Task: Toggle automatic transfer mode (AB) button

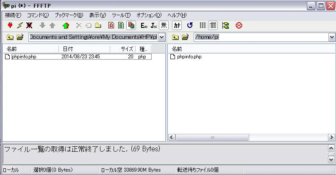Action: [131, 25]
